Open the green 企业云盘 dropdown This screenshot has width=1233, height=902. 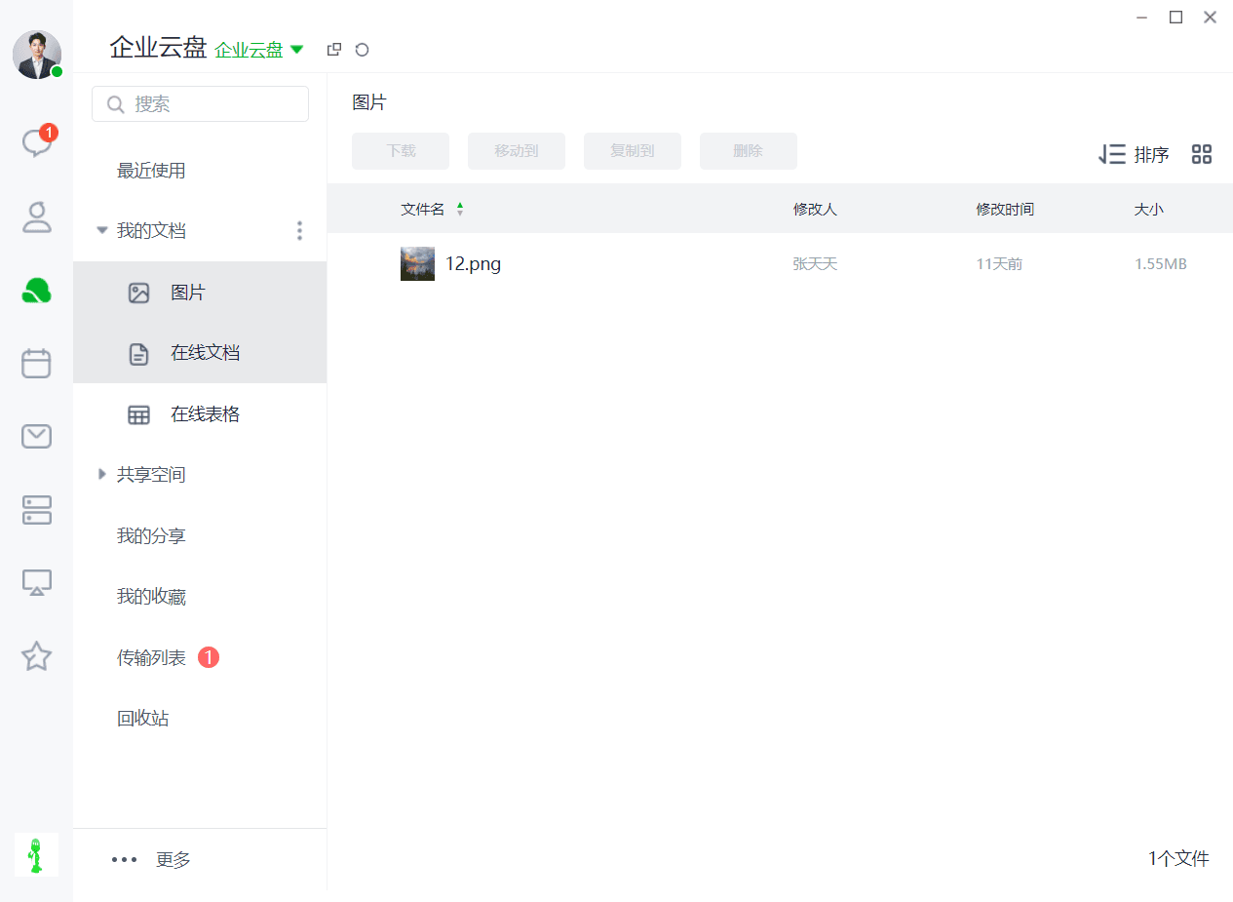point(259,50)
